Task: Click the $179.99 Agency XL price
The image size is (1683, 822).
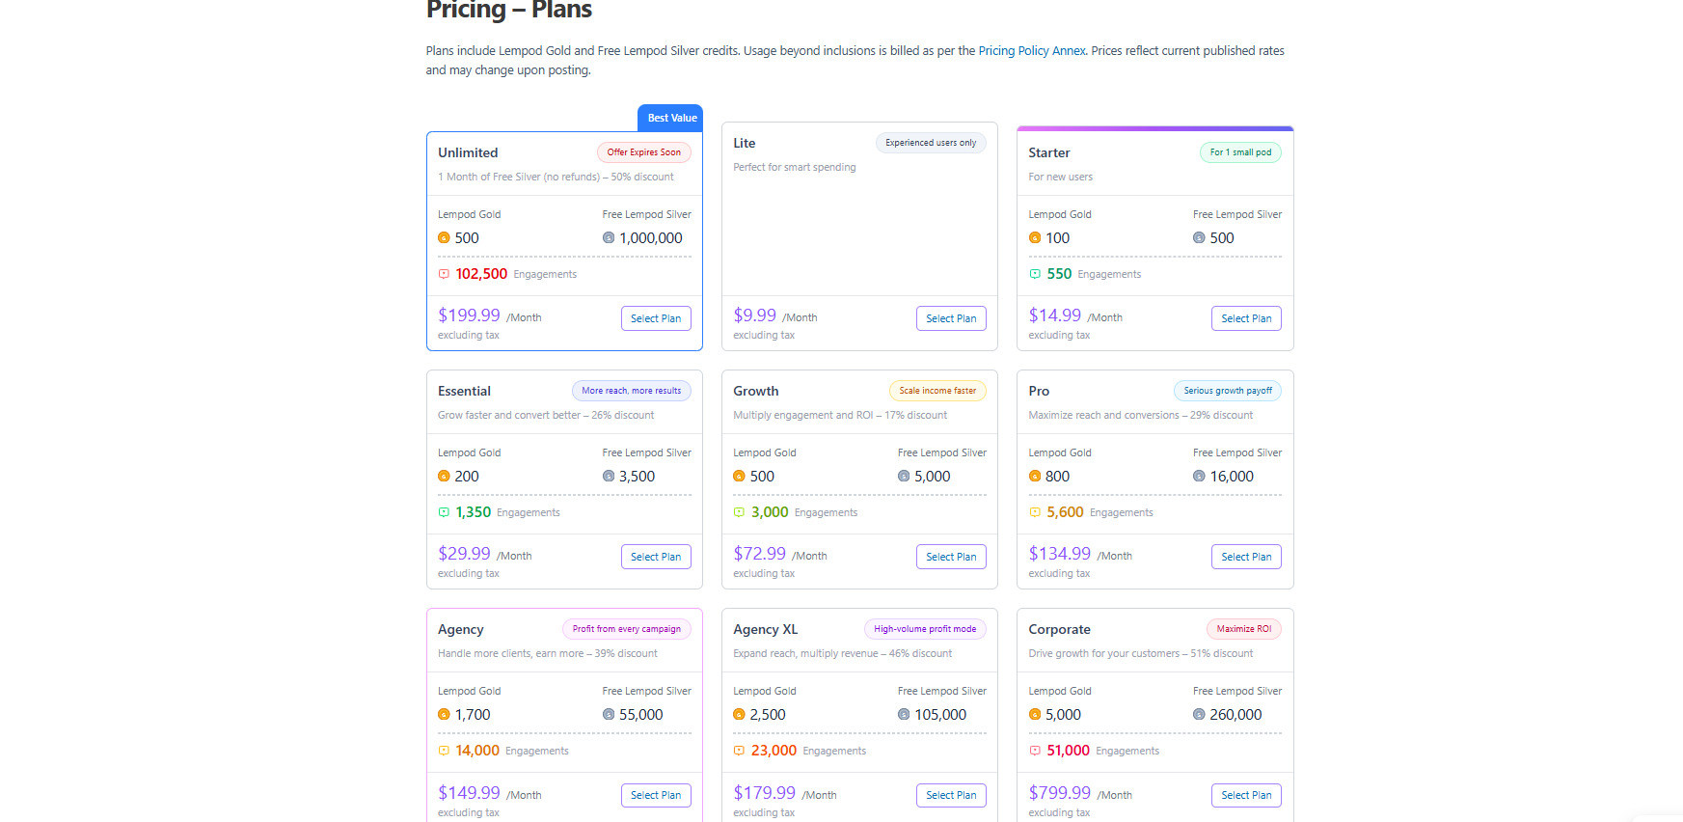Action: point(764,793)
